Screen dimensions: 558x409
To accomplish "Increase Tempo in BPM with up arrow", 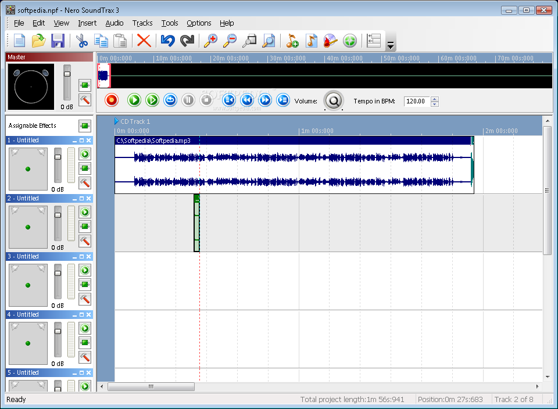I will tap(435, 99).
